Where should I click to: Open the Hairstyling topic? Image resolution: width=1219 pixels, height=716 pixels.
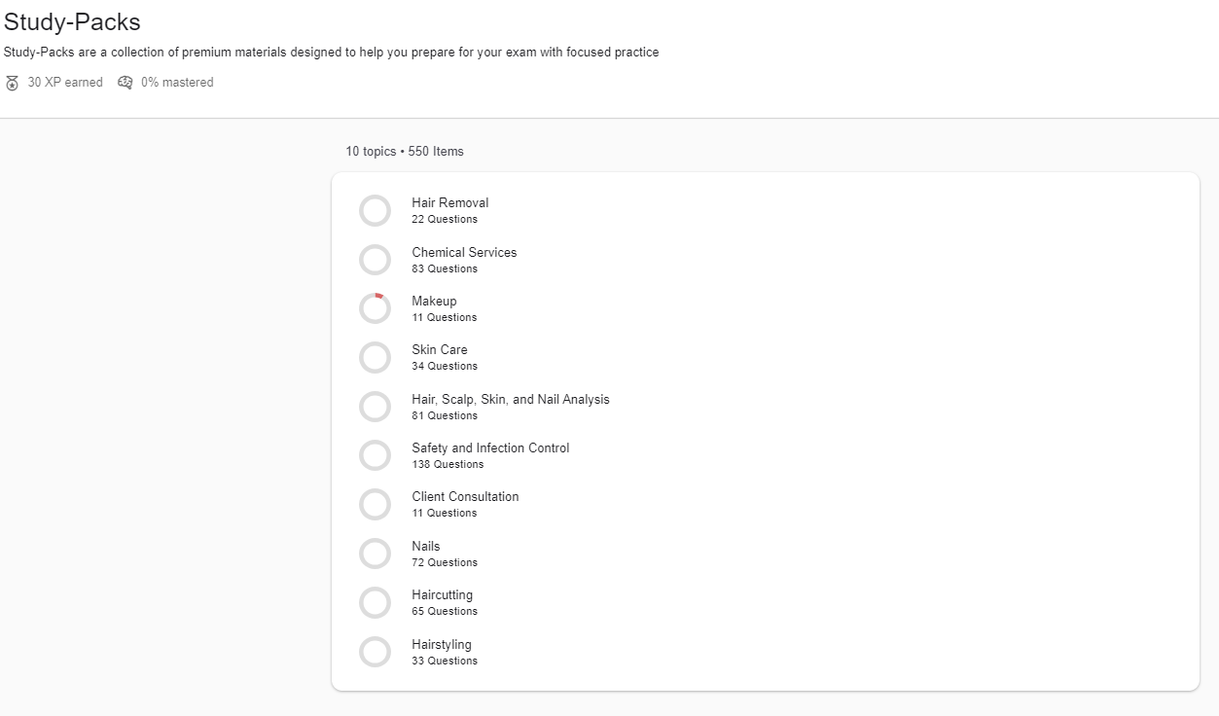441,644
